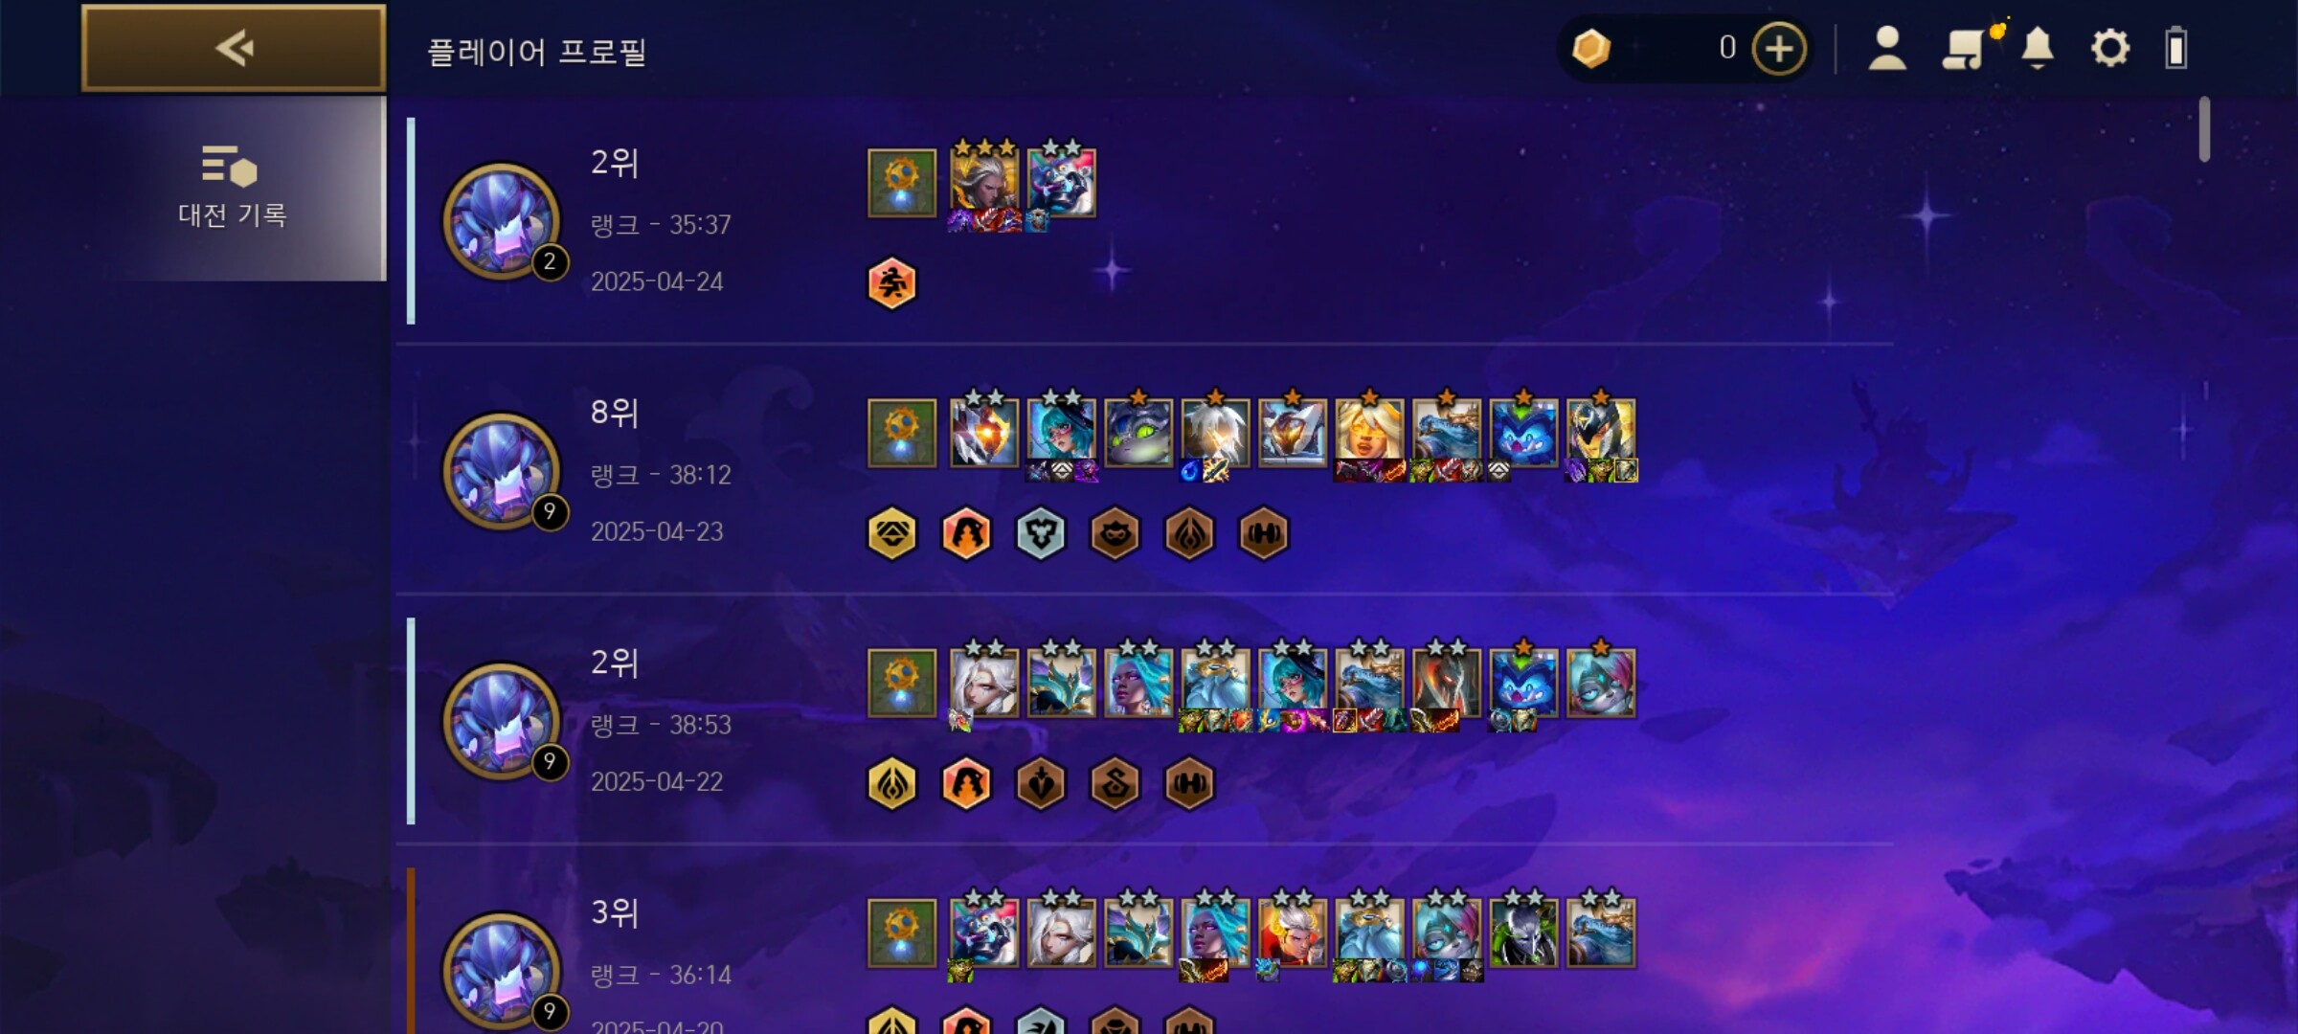Select the orange trait icon in first match
The height and width of the screenshot is (1034, 2298).
pos(892,283)
